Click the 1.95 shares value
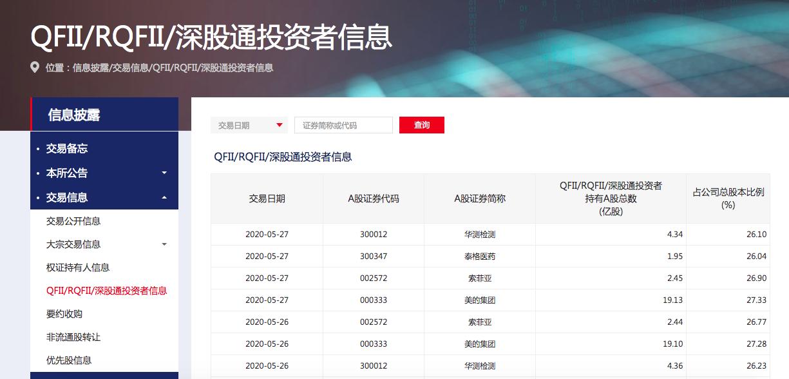The height and width of the screenshot is (379, 789). 674,257
